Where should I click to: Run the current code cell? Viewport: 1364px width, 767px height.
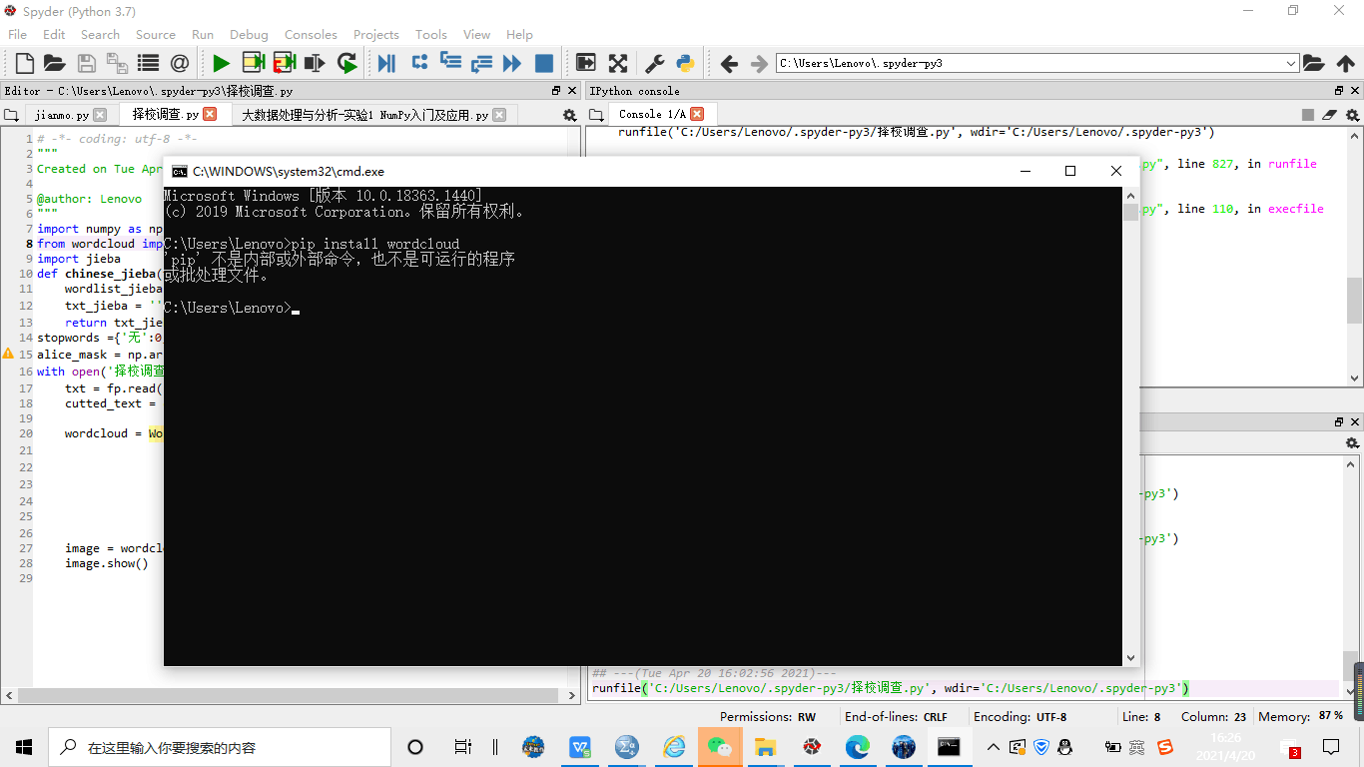[253, 63]
